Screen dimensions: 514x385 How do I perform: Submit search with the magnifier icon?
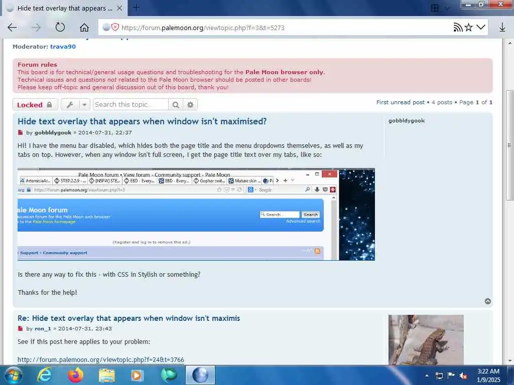[176, 105]
